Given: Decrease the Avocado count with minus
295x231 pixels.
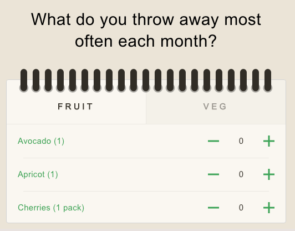Looking at the screenshot, I should (213, 141).
